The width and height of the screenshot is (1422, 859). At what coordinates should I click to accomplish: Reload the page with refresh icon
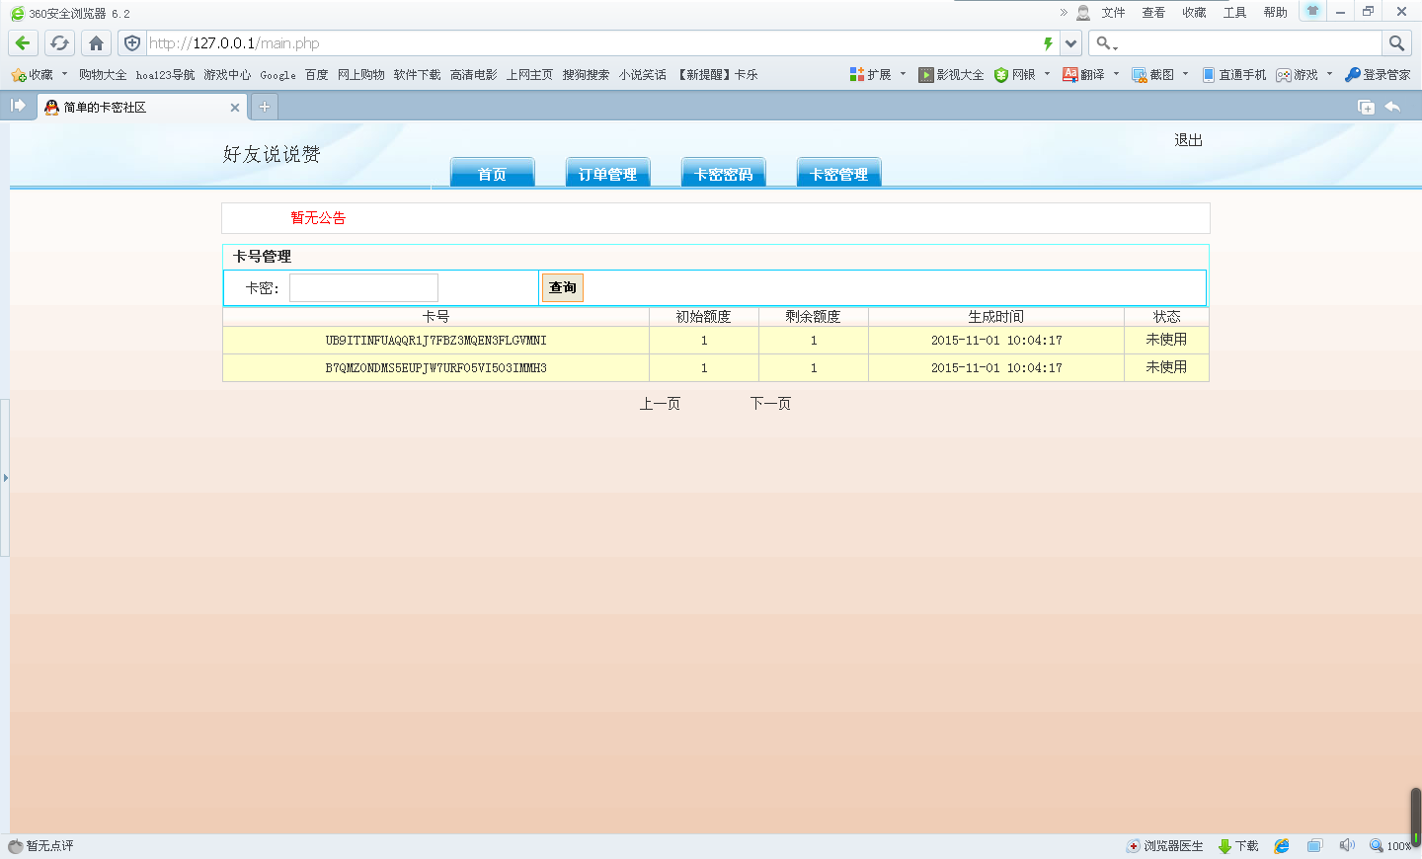click(x=59, y=43)
